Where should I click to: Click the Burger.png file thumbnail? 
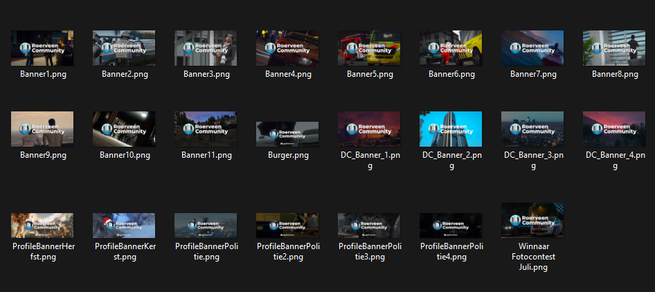tap(287, 134)
